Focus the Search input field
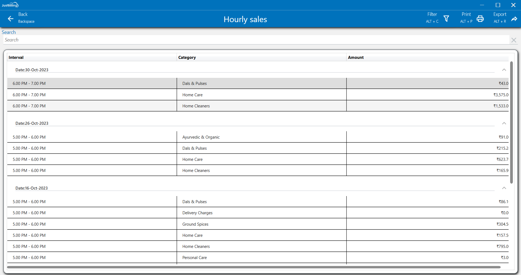 click(255, 40)
